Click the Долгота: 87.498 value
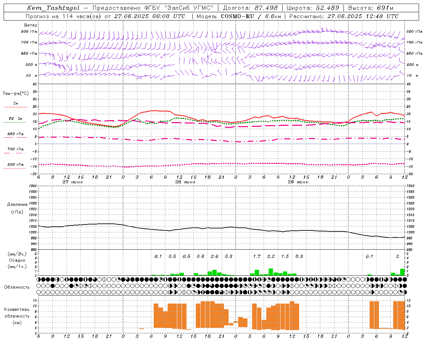Screen dimensions: 424x339 tap(250, 8)
